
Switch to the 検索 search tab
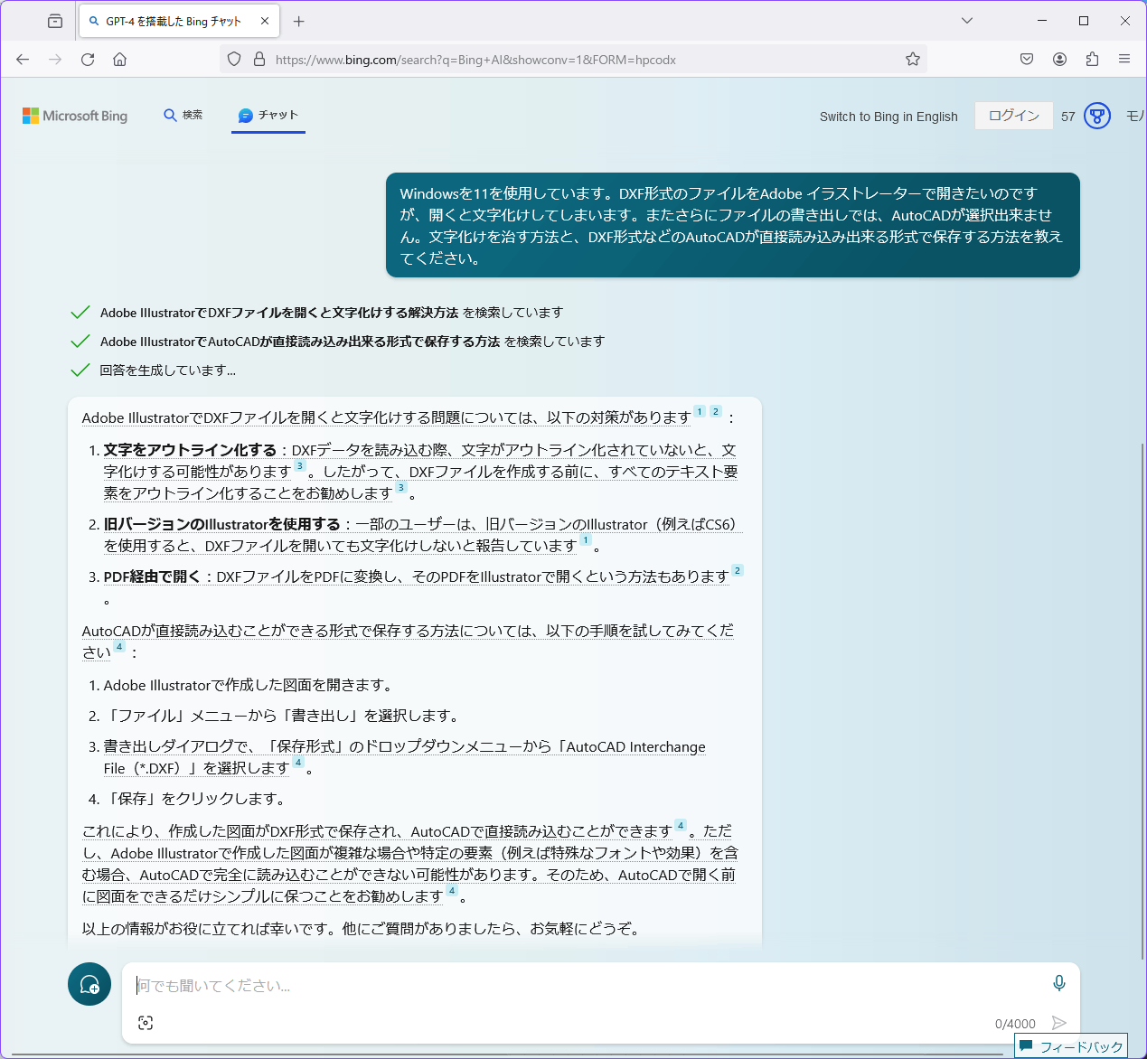tap(183, 115)
